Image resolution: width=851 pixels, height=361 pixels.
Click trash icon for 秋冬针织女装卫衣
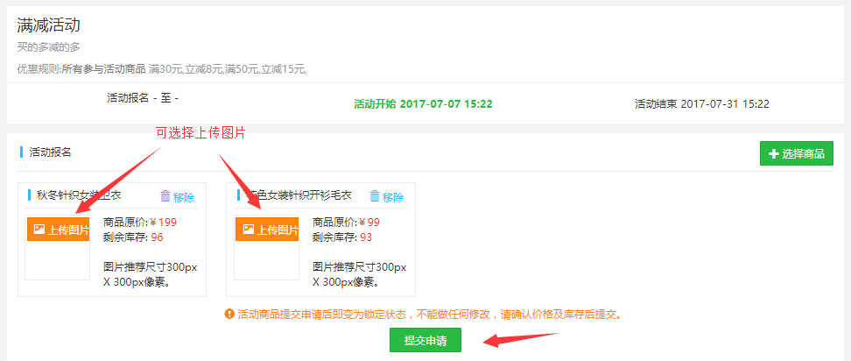click(x=165, y=196)
